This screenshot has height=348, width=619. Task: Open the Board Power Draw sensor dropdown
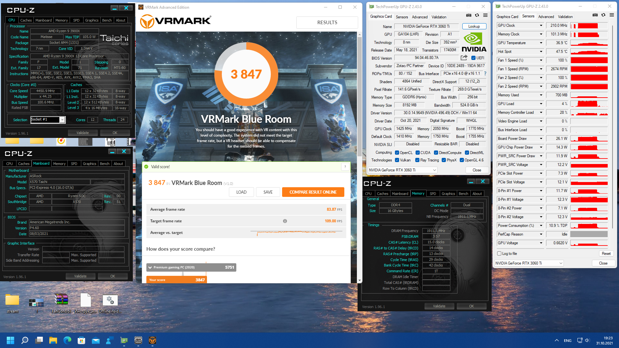[x=541, y=139]
